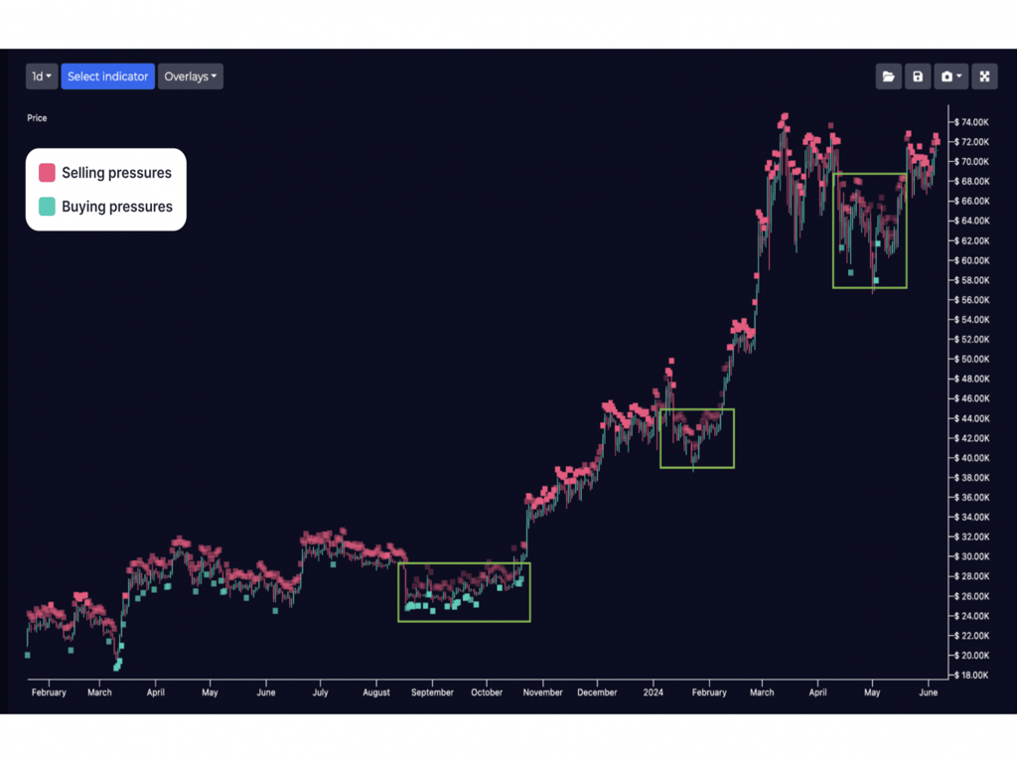The height and width of the screenshot is (763, 1017).
Task: Open the Overlays dropdown
Action: [x=190, y=76]
